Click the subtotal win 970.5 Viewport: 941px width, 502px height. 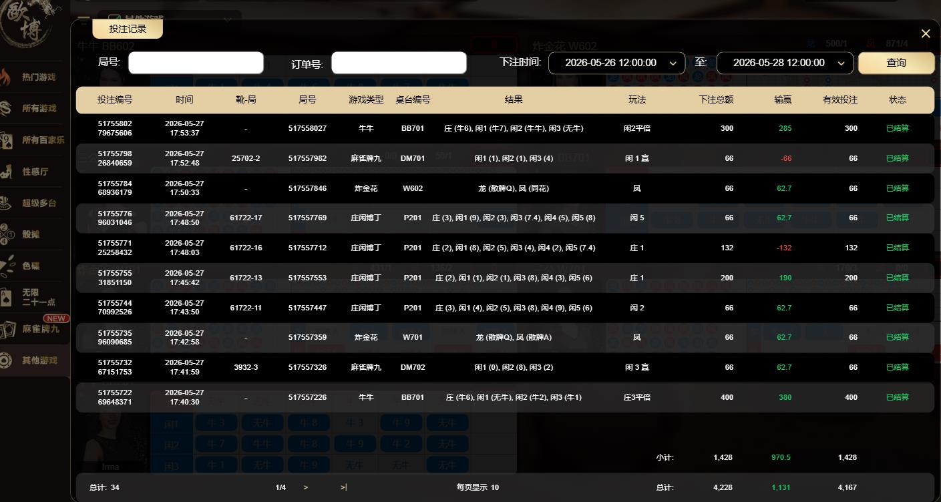click(781, 457)
